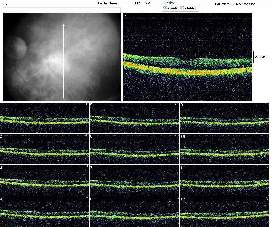The width and height of the screenshot is (276, 227).
Task: Click the large enlarged OCT B-scan image
Action: click(187, 57)
